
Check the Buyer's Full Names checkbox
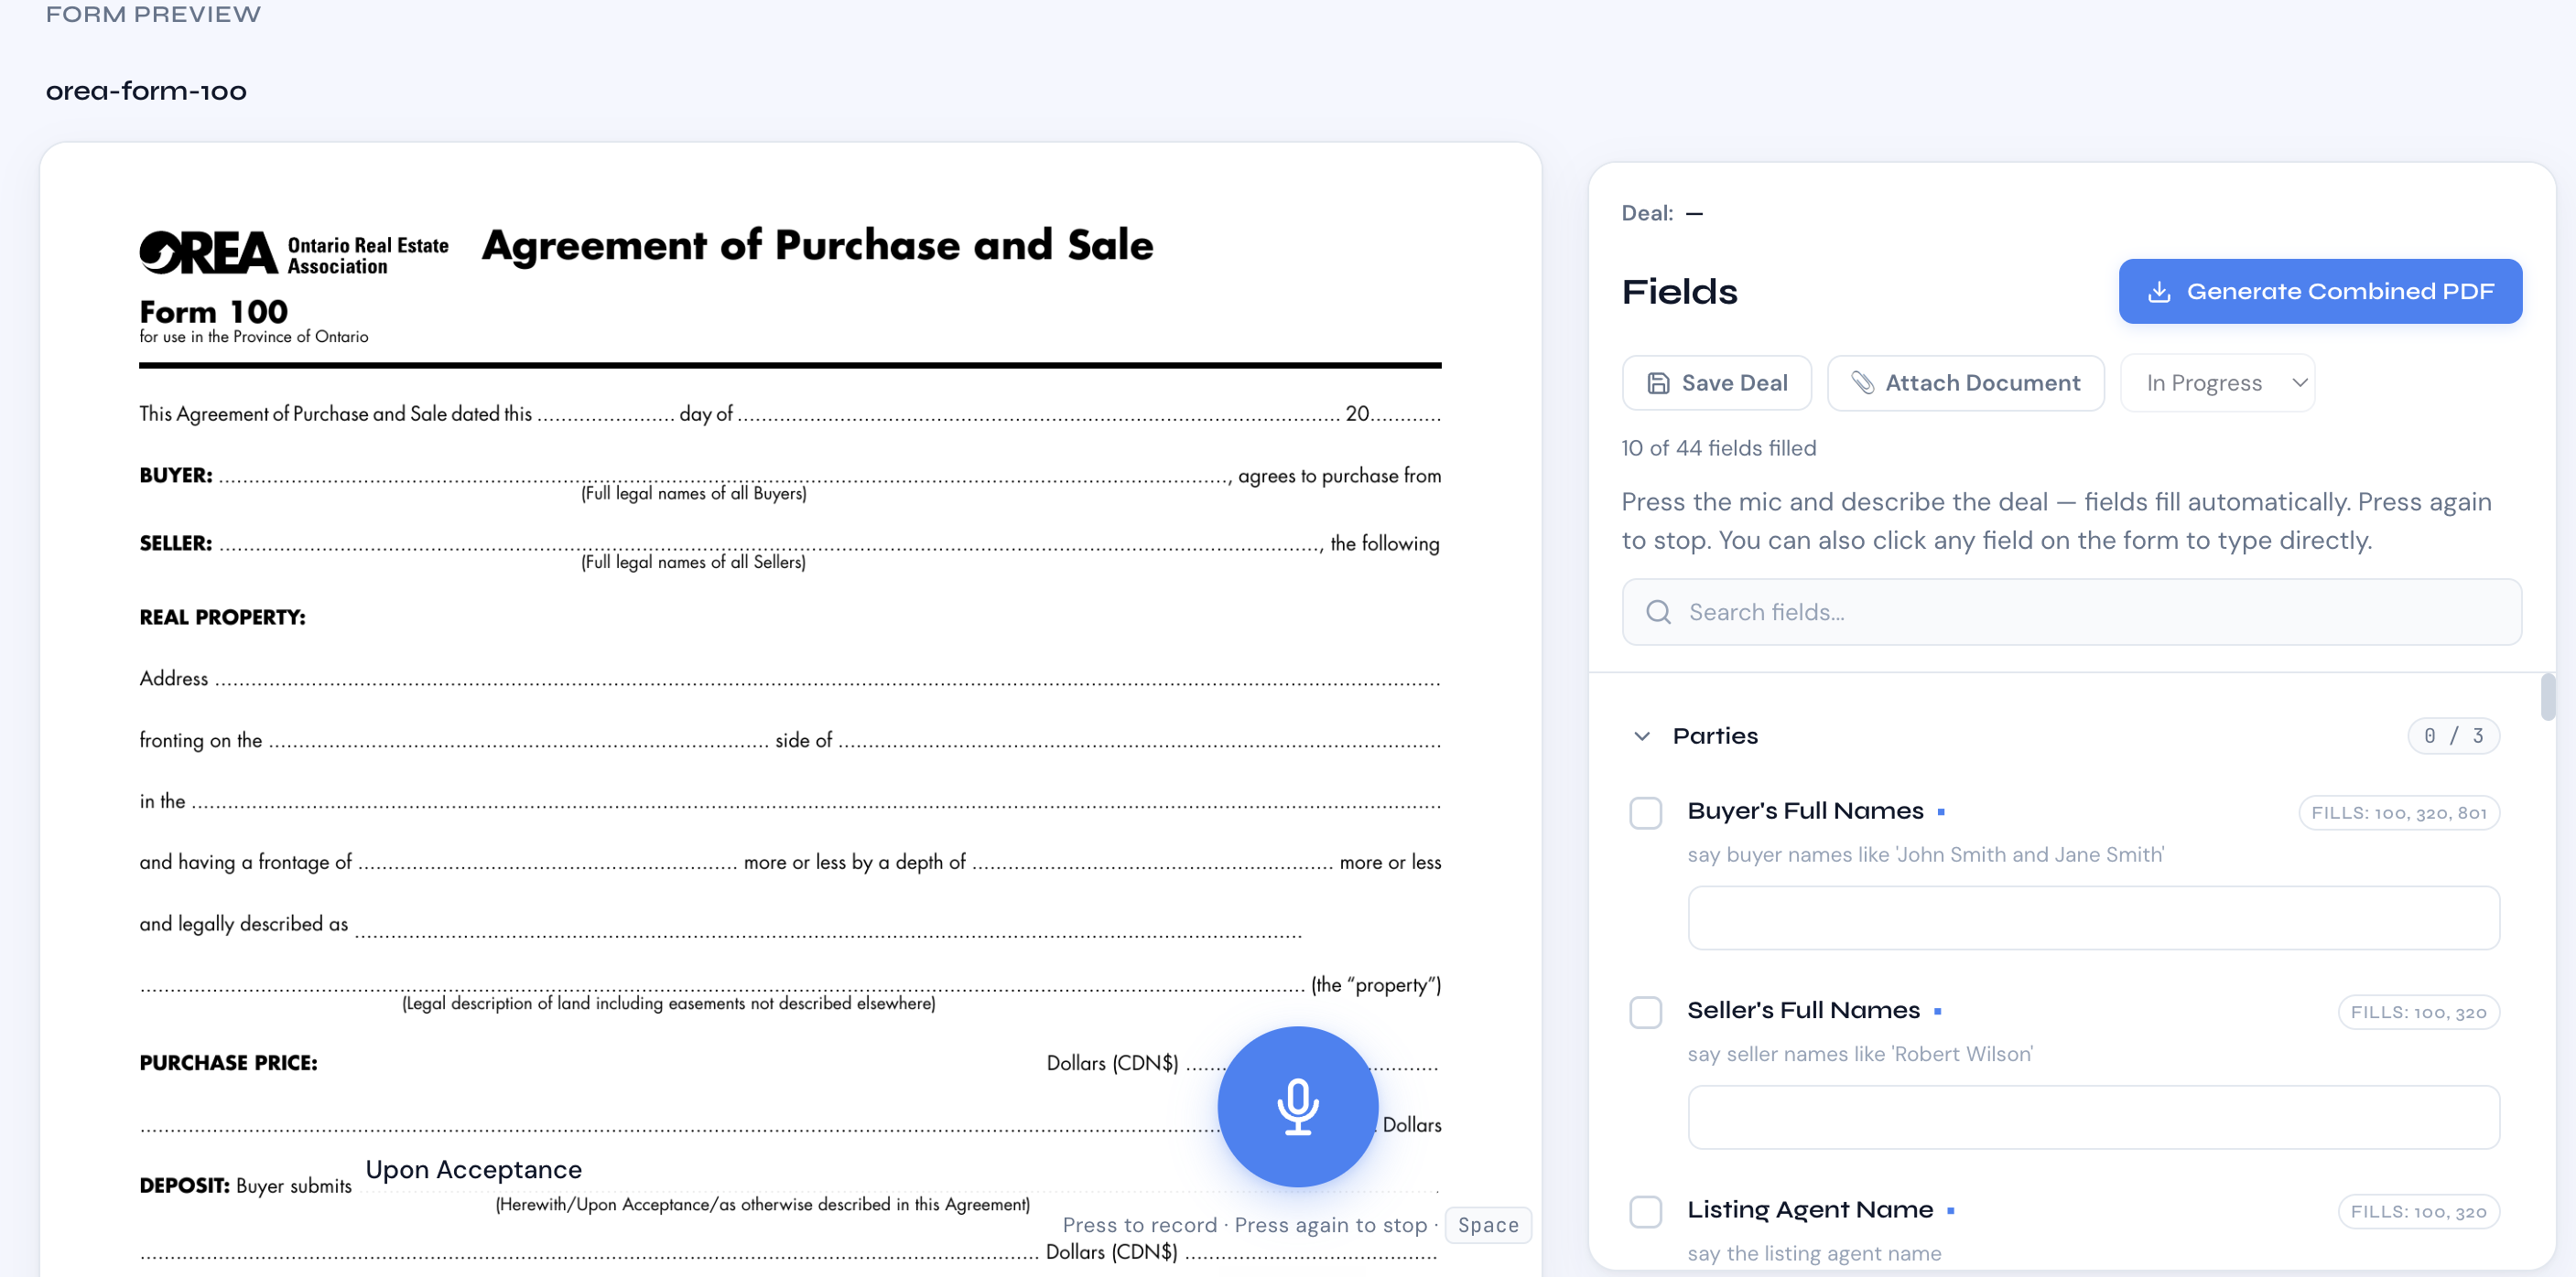coord(1645,812)
